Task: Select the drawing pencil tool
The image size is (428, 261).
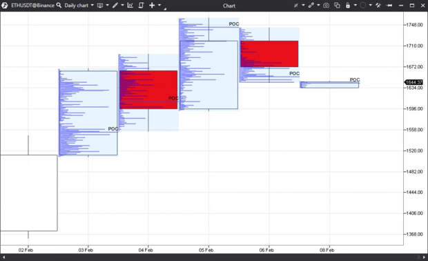Action: 115,6
